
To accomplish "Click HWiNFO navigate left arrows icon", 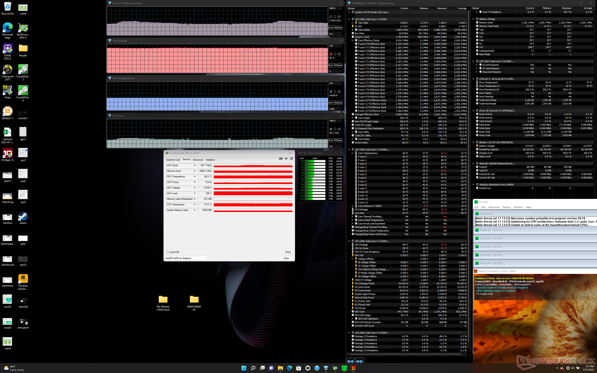I will click(x=350, y=361).
